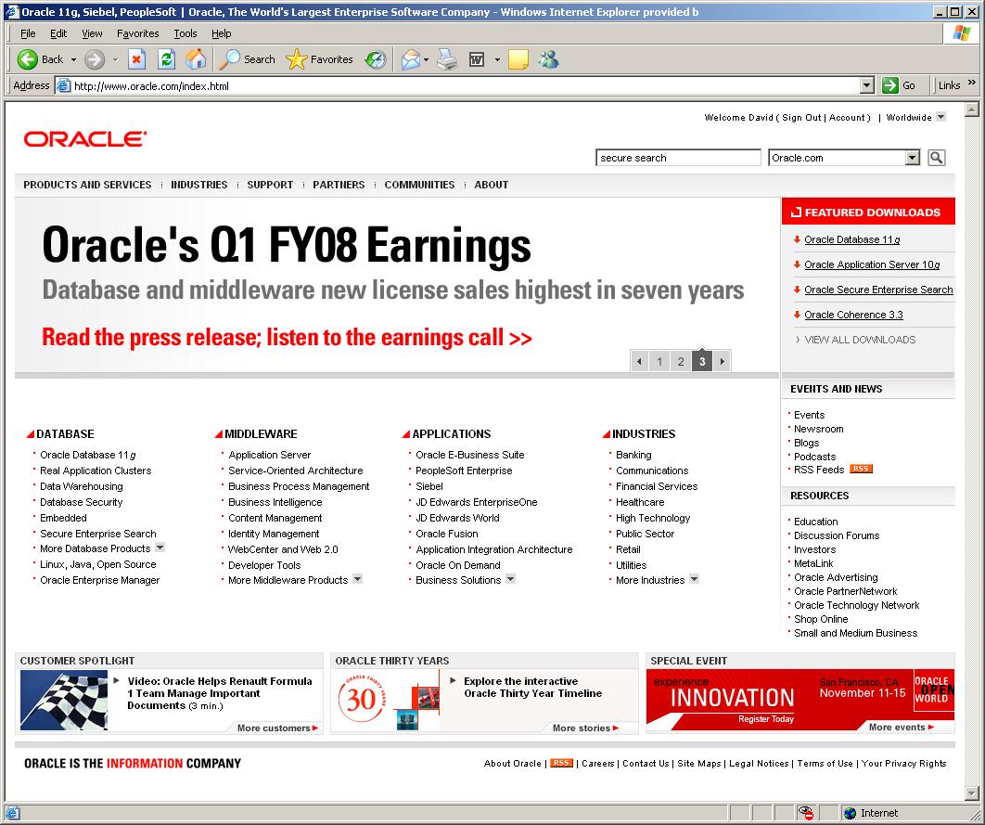The width and height of the screenshot is (985, 825).
Task: Click the play arrow for Renault video
Action: [x=117, y=680]
